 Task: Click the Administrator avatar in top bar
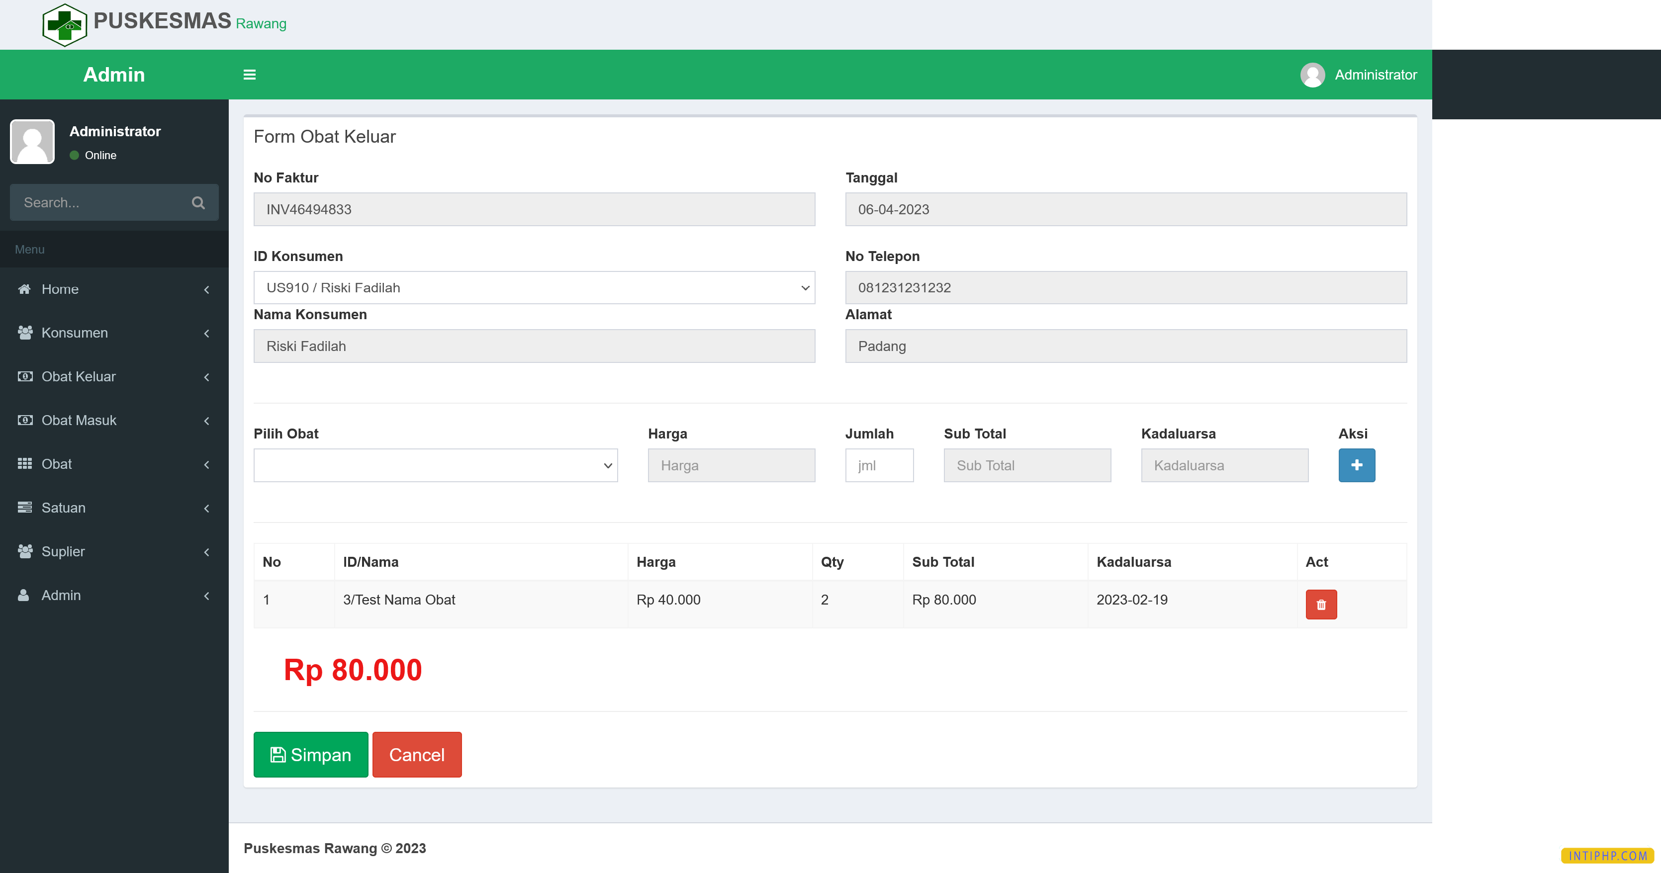point(1312,75)
